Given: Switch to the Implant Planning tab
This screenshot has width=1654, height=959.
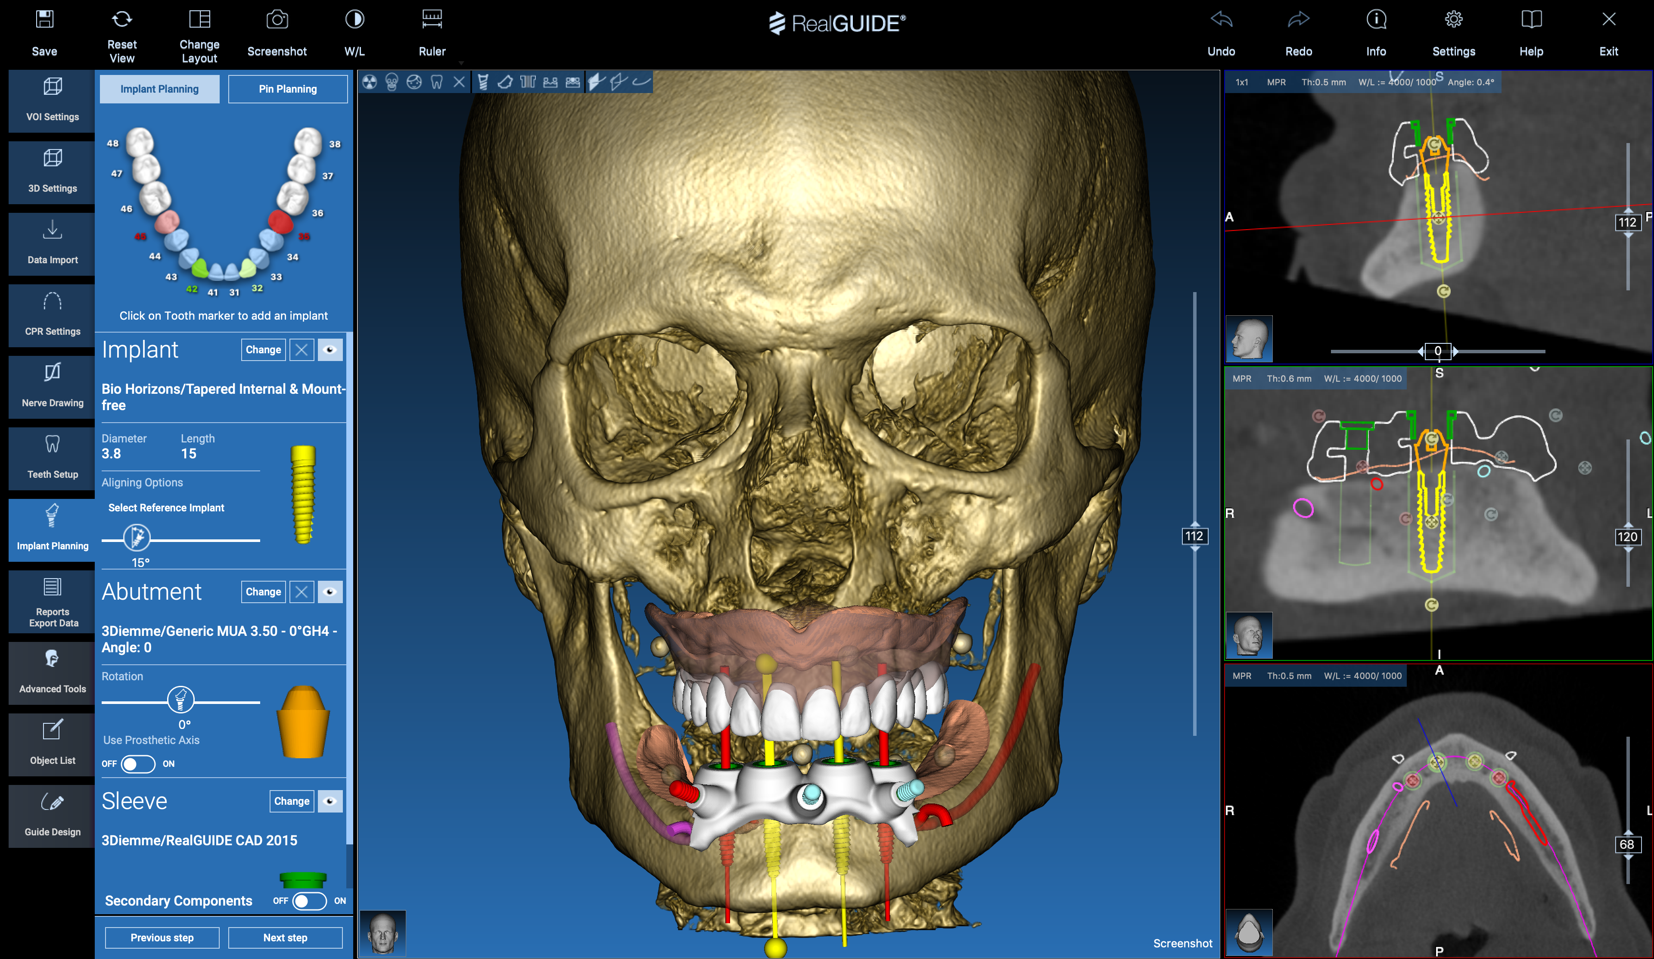Looking at the screenshot, I should (x=159, y=89).
